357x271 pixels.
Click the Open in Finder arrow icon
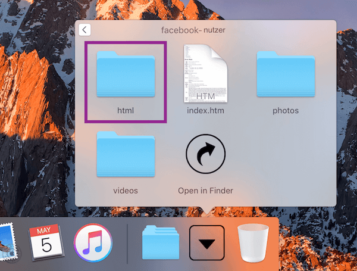point(206,154)
